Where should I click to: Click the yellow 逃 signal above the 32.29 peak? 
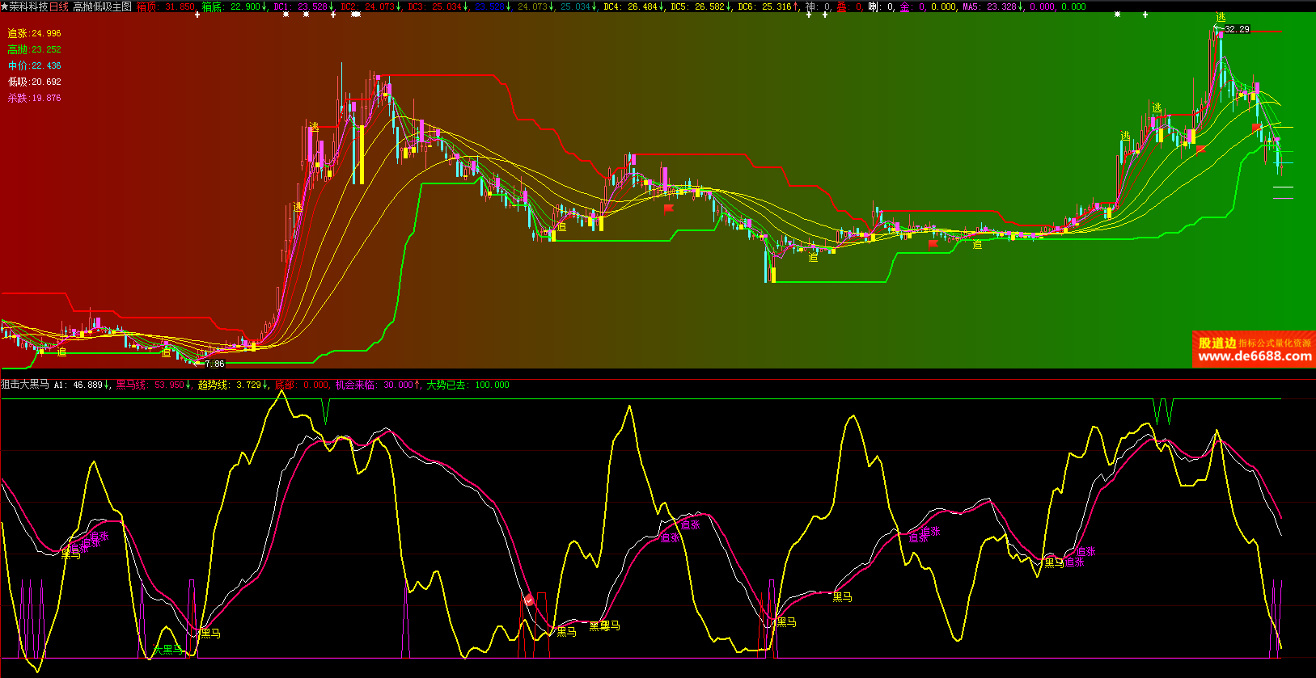1221,18
